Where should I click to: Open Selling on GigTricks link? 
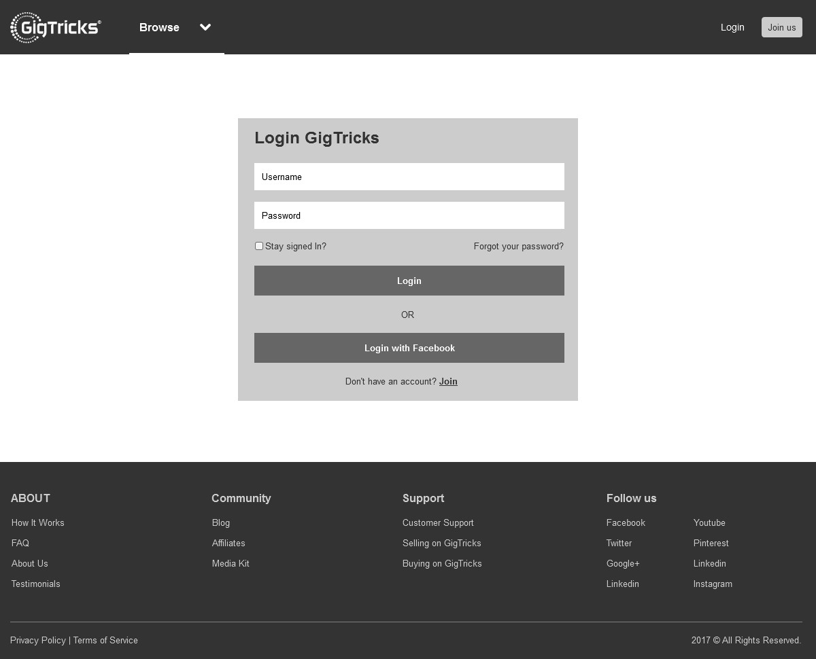(441, 543)
